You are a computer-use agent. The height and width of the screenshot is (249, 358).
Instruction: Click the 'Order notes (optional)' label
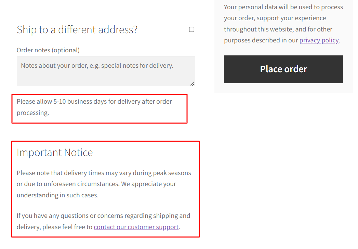pyautogui.click(x=48, y=50)
